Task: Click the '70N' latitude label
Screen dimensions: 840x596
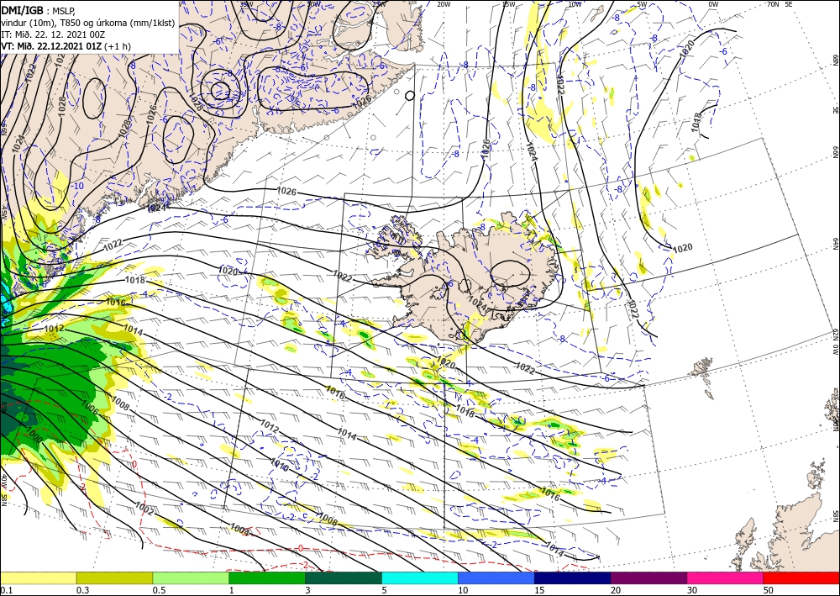Action: (773, 4)
